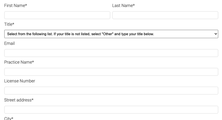Click the Last Name input field
Viewport: 222px width, 120px height.
165,15
